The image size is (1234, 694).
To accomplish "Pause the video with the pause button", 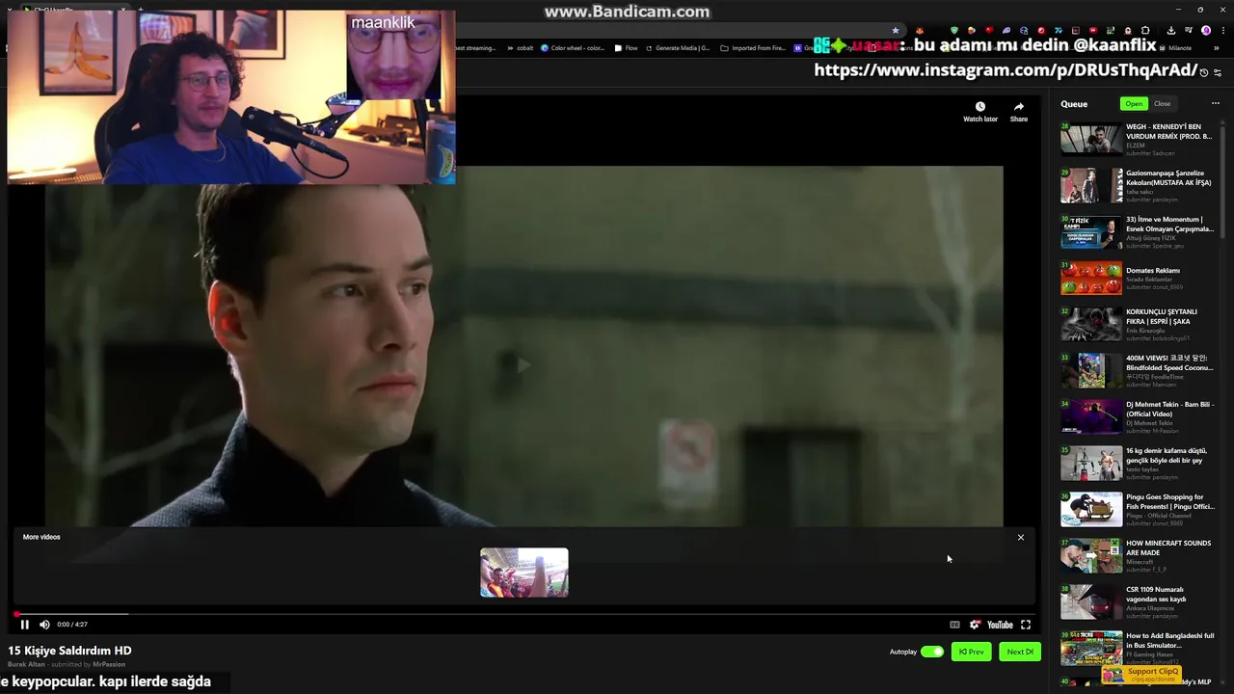I will pos(24,625).
